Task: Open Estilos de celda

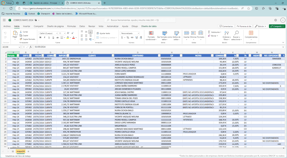Action: coord(177,36)
